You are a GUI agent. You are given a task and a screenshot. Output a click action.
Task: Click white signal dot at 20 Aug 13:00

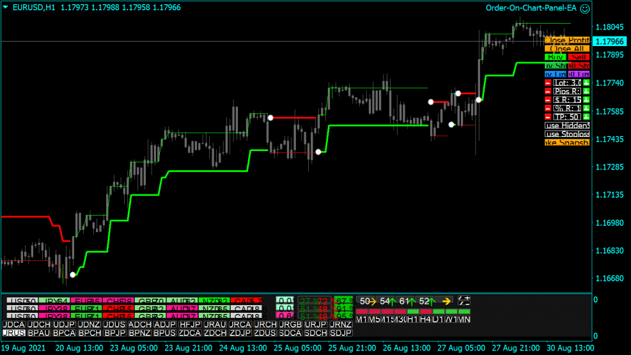[x=72, y=275]
